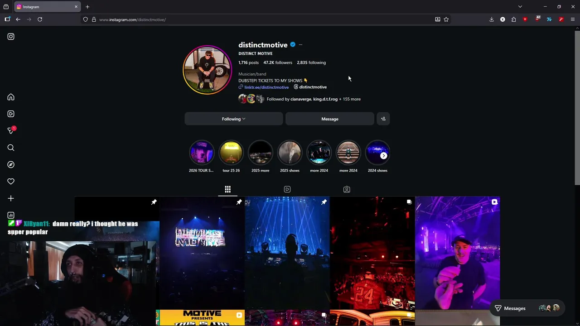Open profile options three-dots menu
The image size is (580, 326).
300,45
